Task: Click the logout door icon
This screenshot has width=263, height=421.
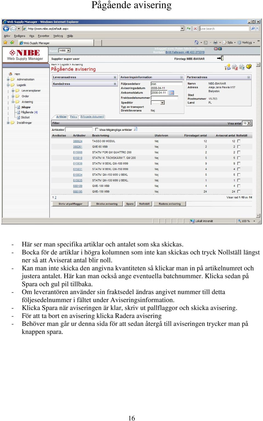Action: click(221, 58)
